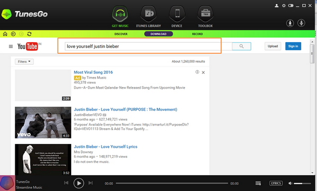
Task: Click the 'About 1,260,000 results' text
Action: pos(188,61)
